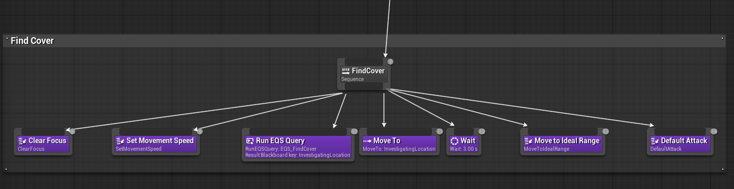Click the task icon beside Clear Focus
The height and width of the screenshot is (189, 734).
[22, 141]
